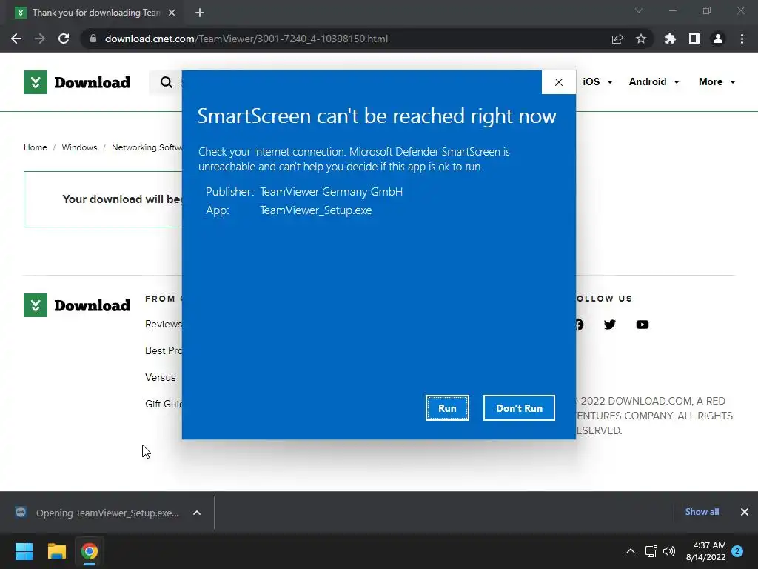Click the green Download logo in header
Image resolution: width=758 pixels, height=569 pixels.
[77, 82]
